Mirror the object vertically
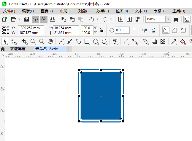Image resolution: width=192 pixels, height=141 pixels. (153, 30)
